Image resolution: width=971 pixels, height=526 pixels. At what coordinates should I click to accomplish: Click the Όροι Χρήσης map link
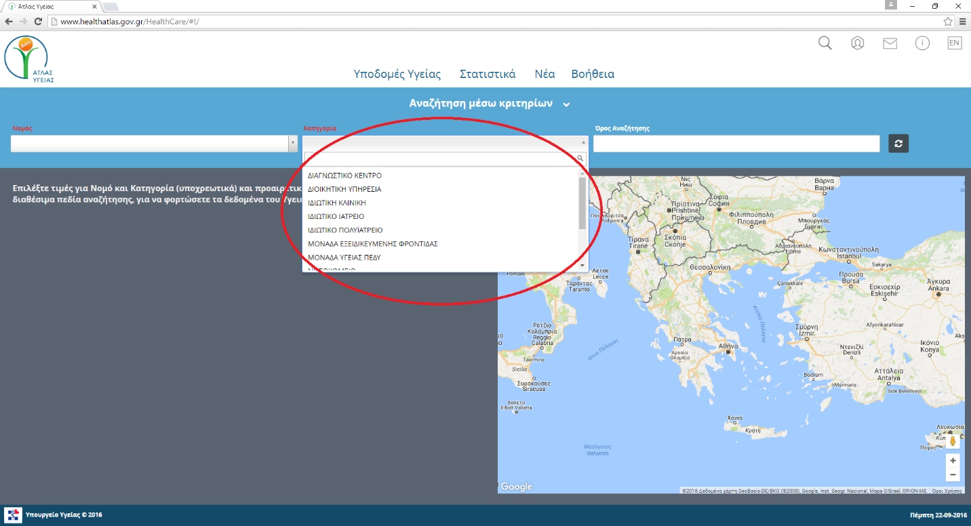(947, 490)
